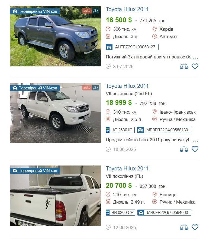Open the first Toyota Hilux 2011 title link

click(127, 9)
